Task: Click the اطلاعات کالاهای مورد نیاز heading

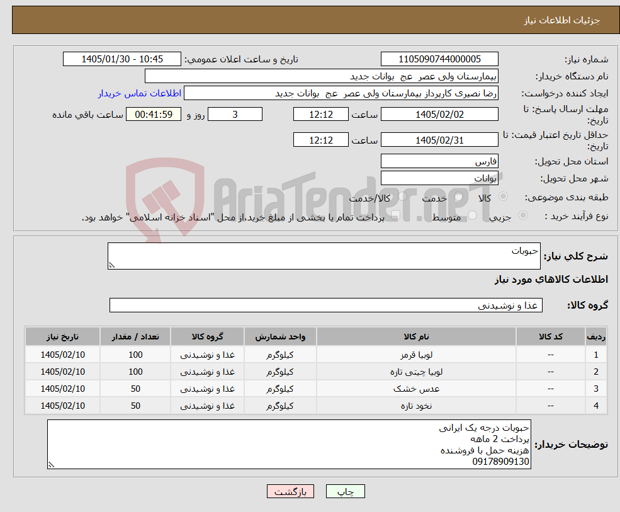Action: tap(551, 280)
